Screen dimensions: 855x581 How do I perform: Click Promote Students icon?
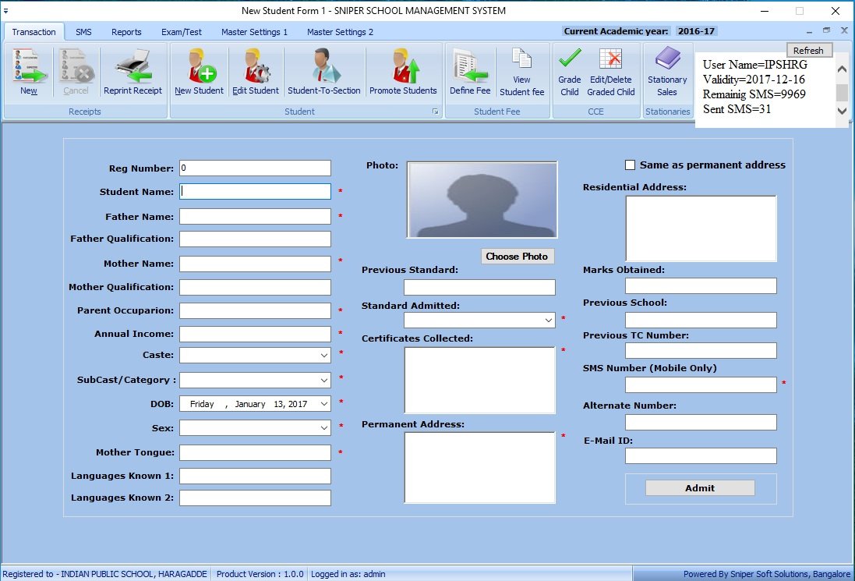(403, 66)
